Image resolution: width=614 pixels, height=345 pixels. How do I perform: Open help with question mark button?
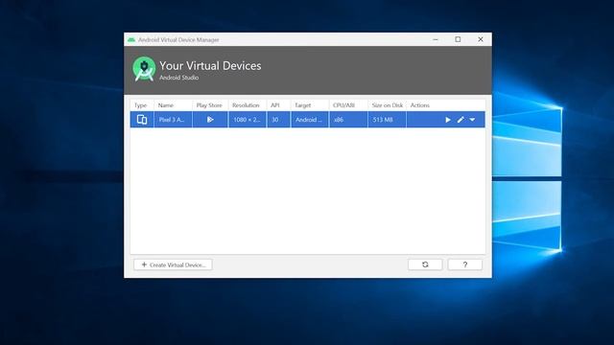465,264
